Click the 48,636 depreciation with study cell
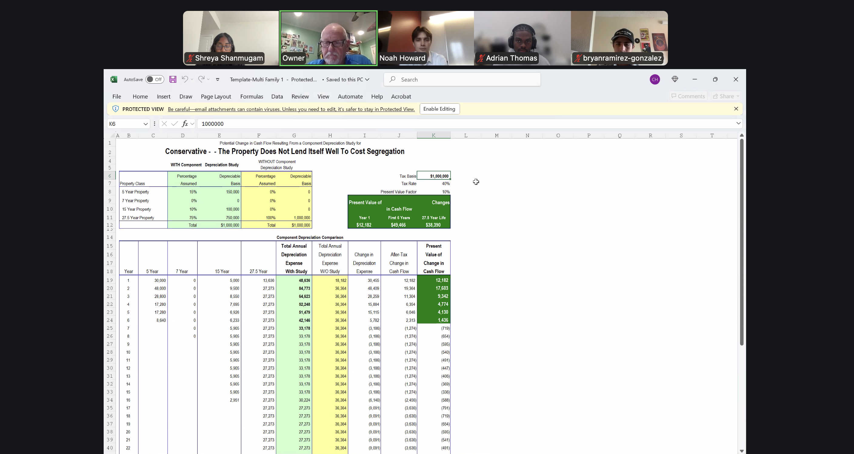The height and width of the screenshot is (454, 854). [294, 281]
